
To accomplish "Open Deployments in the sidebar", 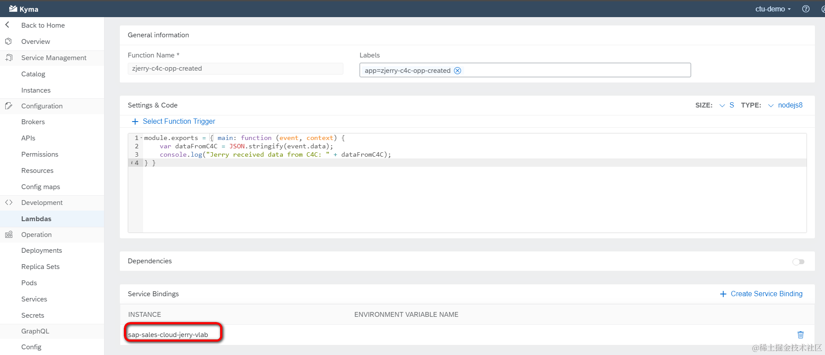I will click(42, 250).
